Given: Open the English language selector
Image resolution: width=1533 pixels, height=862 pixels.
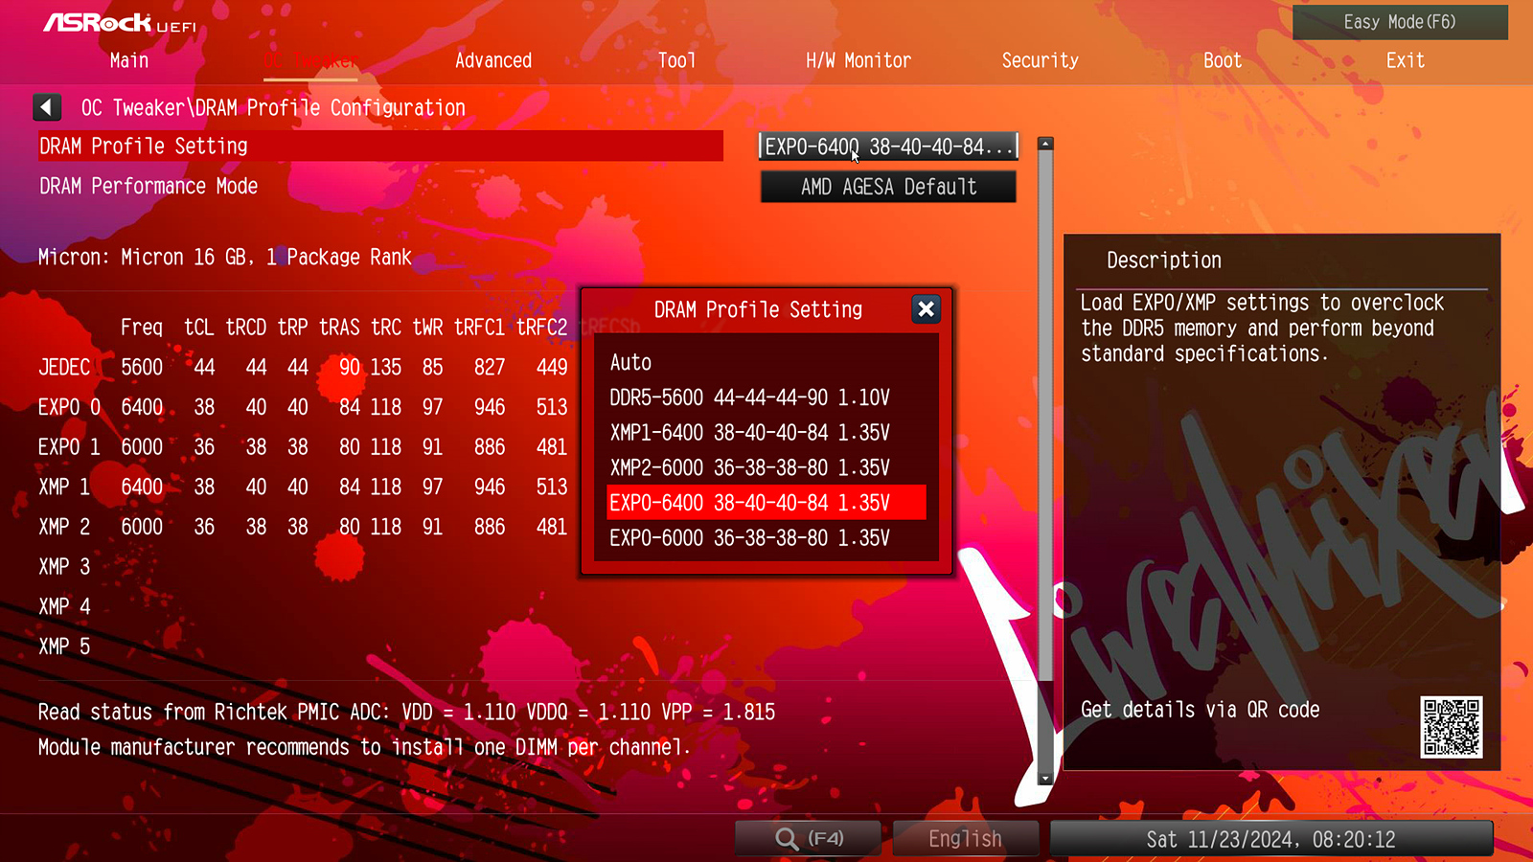Looking at the screenshot, I should tap(966, 839).
